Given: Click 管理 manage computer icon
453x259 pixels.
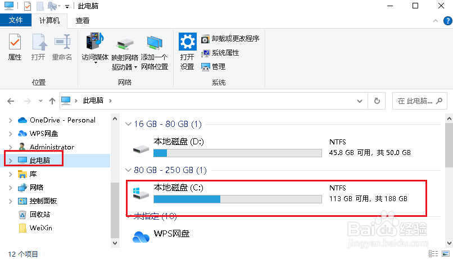Looking at the screenshot, I should (x=213, y=67).
